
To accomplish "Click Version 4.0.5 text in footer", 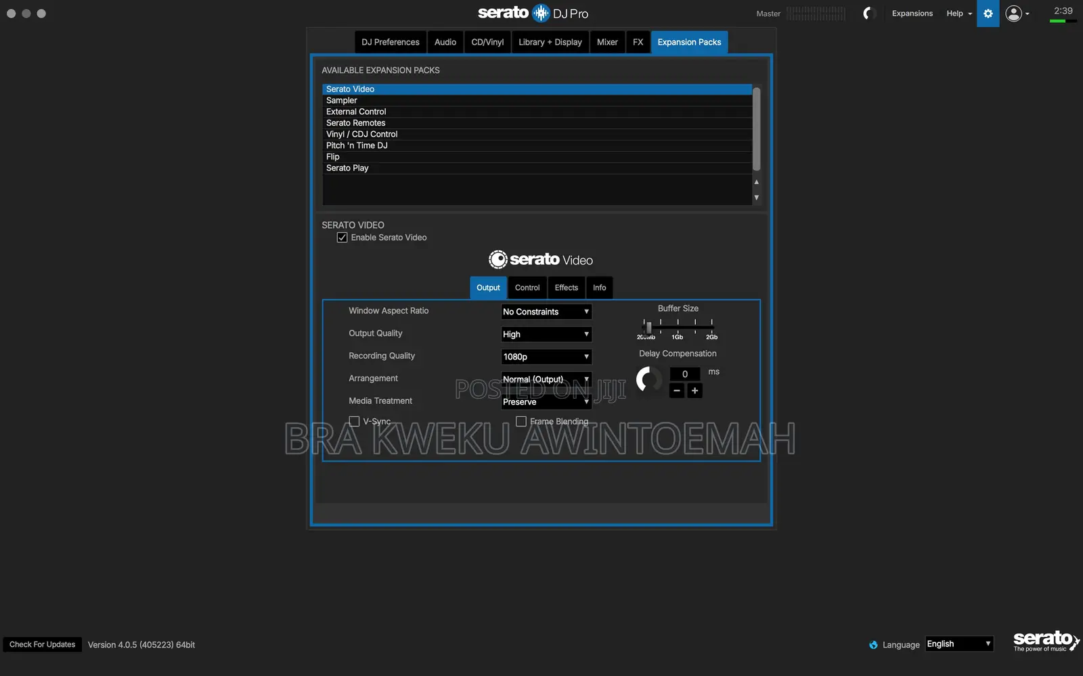I will pos(141,645).
